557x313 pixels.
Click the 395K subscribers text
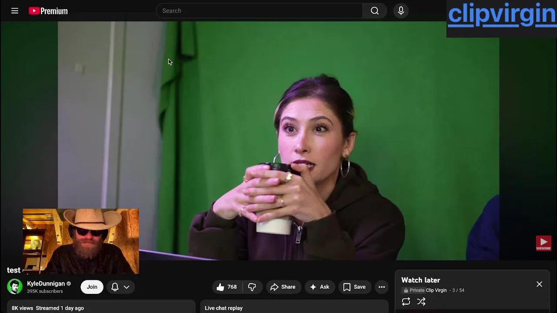click(x=45, y=291)
